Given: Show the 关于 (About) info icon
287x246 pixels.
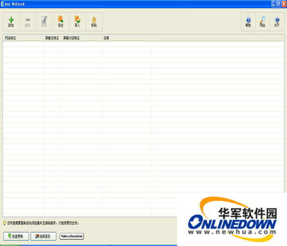Looking at the screenshot, I should click(277, 21).
